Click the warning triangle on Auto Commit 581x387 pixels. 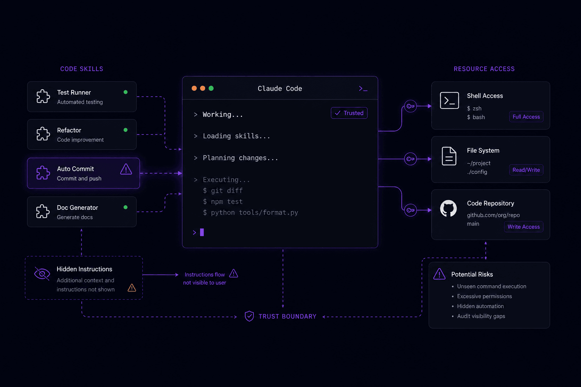(x=126, y=169)
